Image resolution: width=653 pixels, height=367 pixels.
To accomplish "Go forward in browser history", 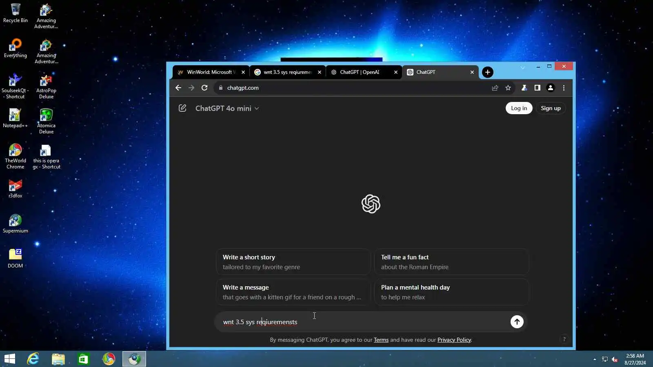I will (191, 88).
